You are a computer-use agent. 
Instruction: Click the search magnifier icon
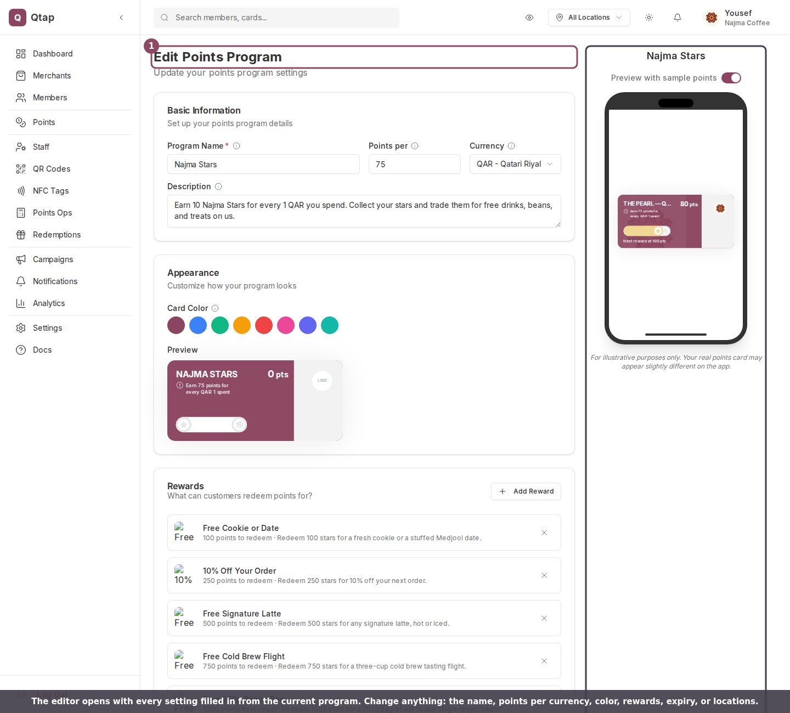coord(165,18)
